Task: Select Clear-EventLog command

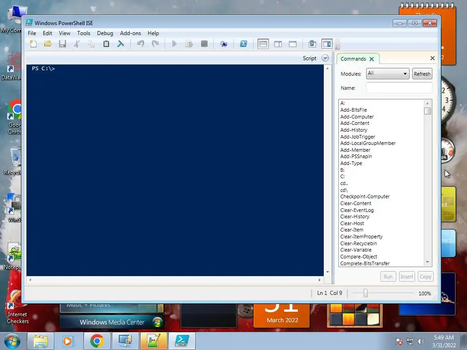Action: coord(357,210)
